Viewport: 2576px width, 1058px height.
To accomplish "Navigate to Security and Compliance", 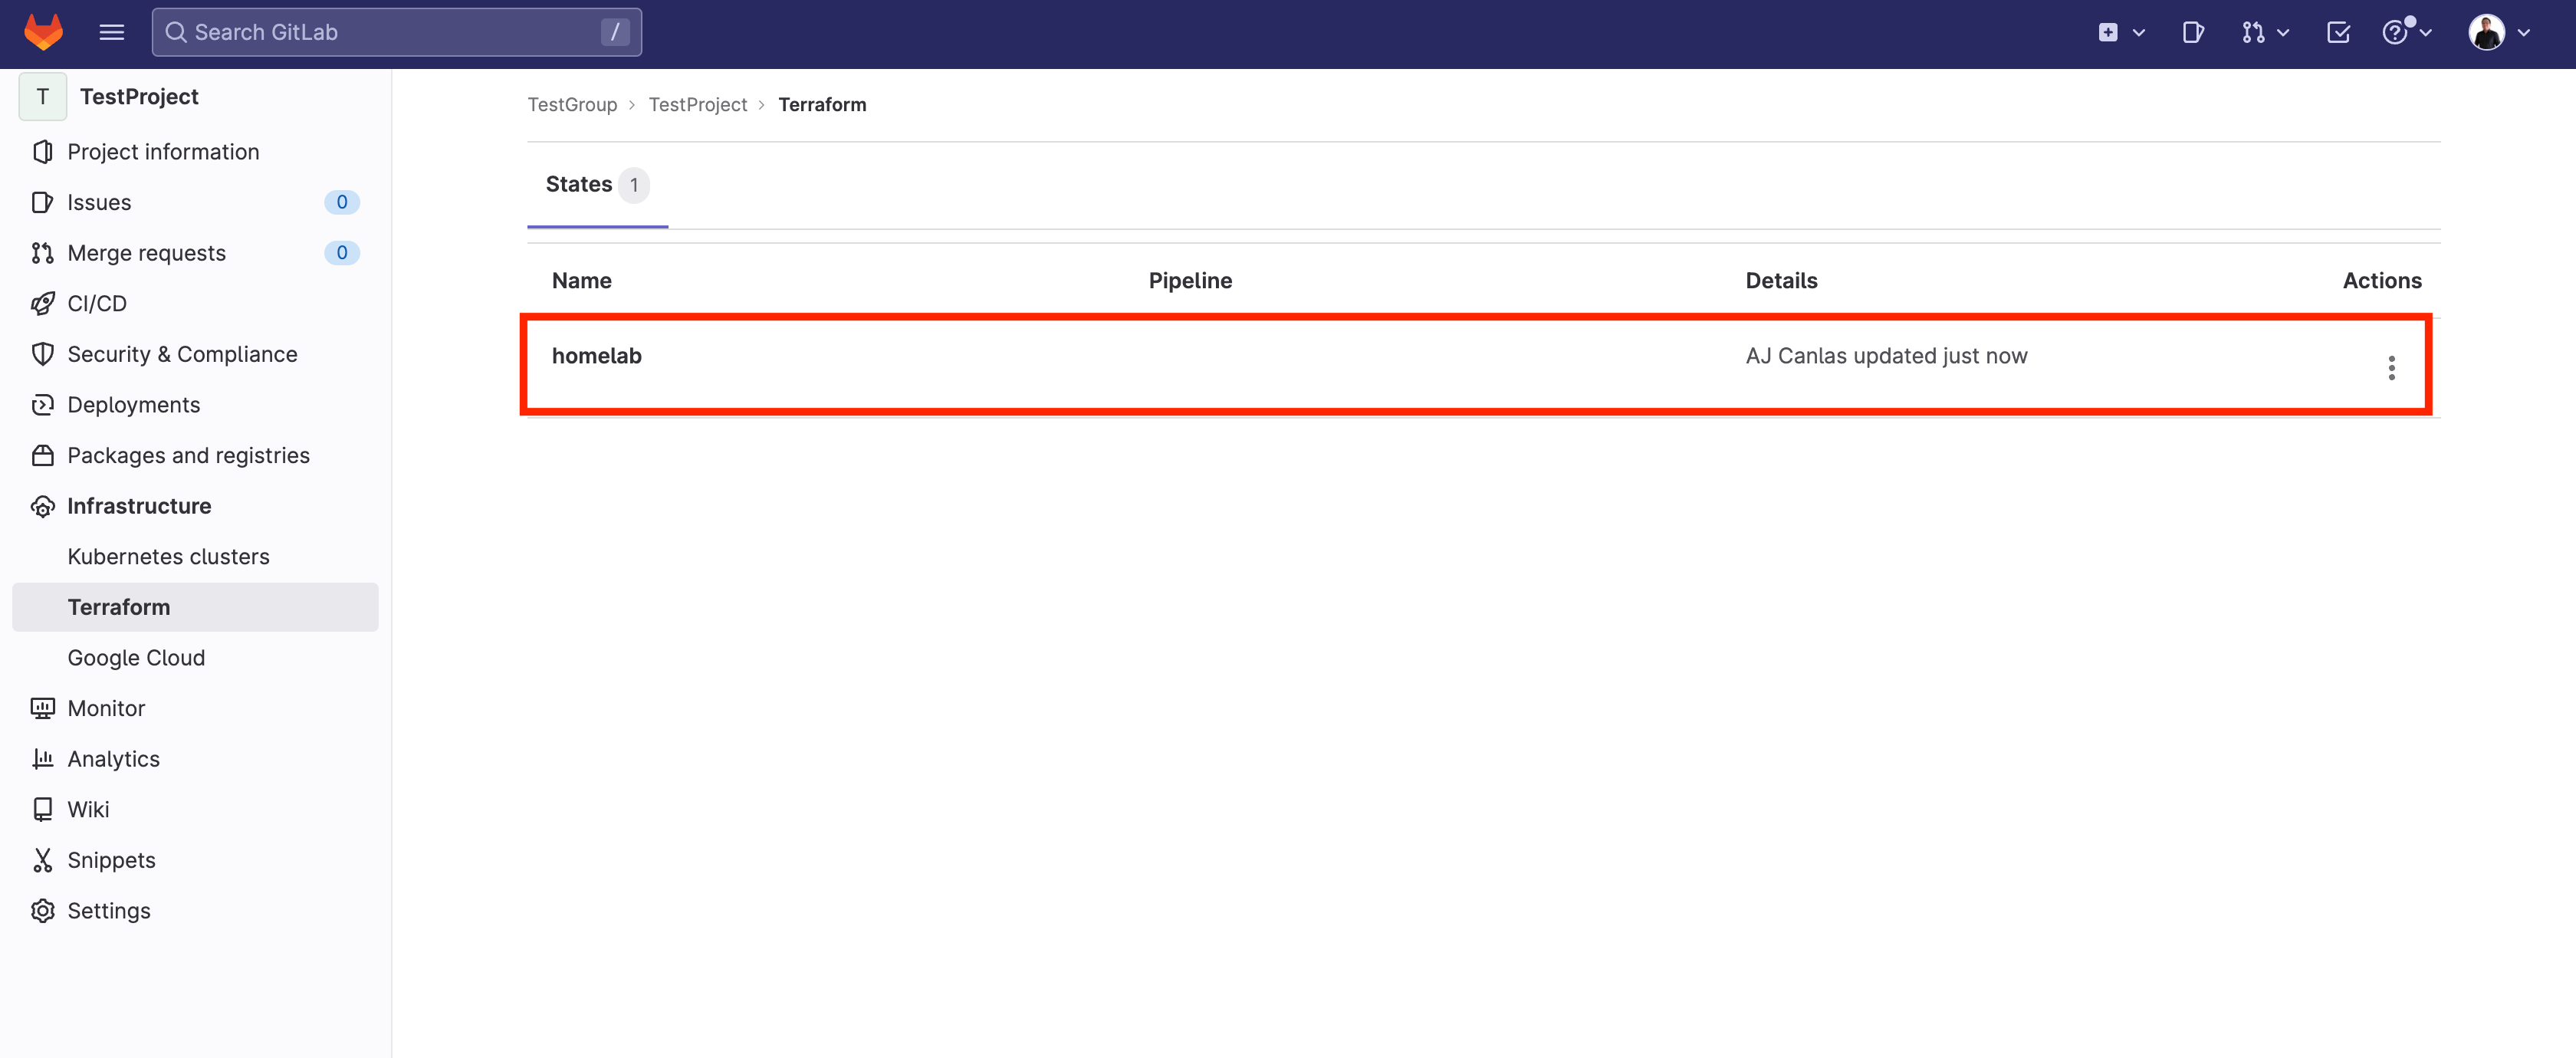I will click(181, 352).
